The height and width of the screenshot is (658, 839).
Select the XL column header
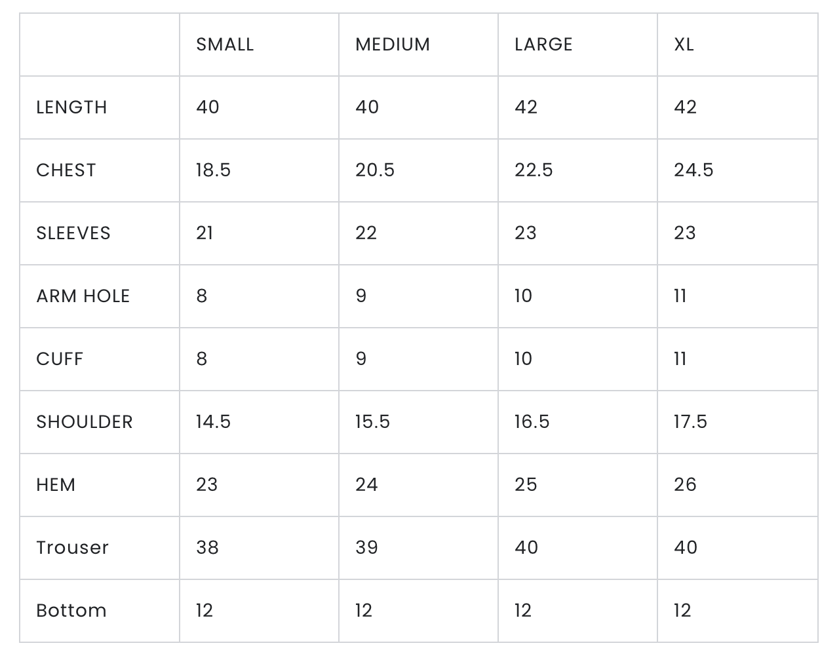coord(684,45)
